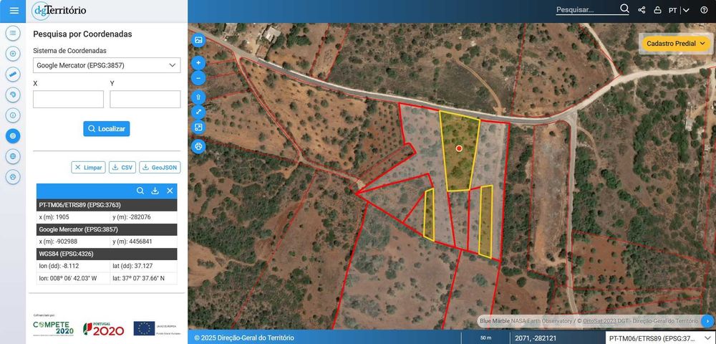Click the WGS84 (EPSG:4326) header row
716x344 pixels.
[x=107, y=254]
